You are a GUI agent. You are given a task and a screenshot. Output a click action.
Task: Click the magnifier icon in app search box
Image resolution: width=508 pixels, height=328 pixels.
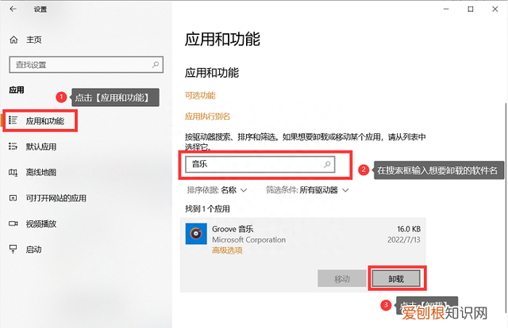click(x=327, y=164)
